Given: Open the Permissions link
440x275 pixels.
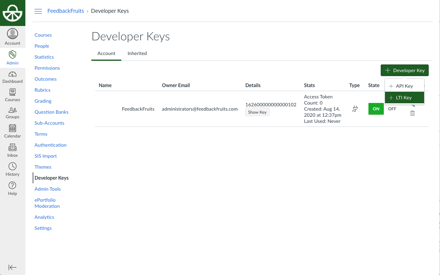Looking at the screenshot, I should click(47, 68).
